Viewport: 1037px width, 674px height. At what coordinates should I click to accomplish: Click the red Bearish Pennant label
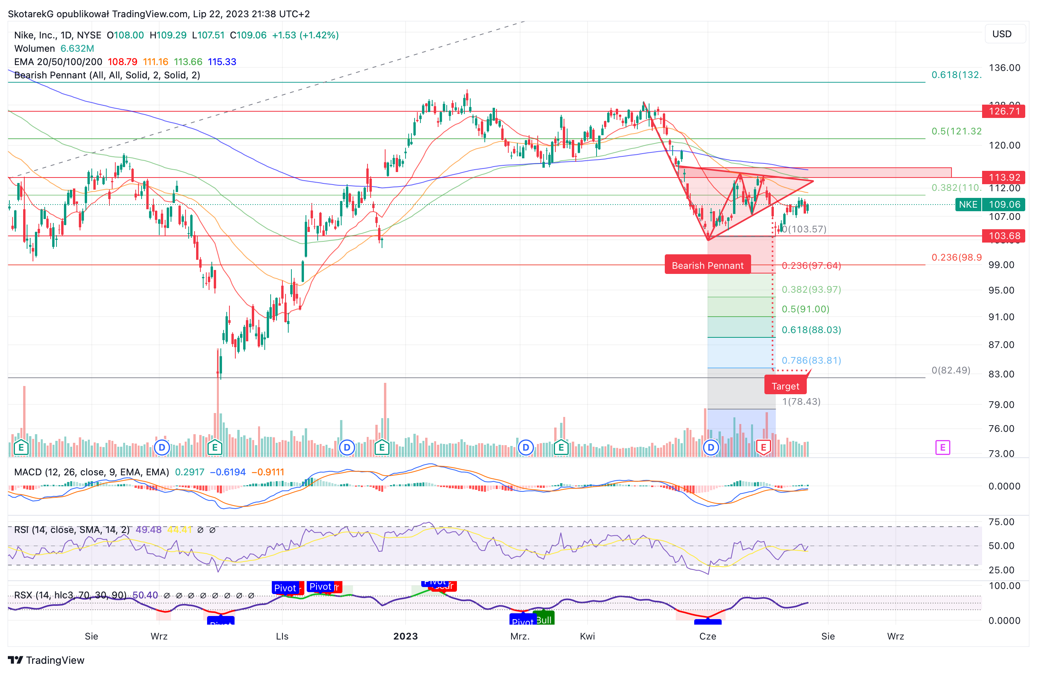(708, 265)
